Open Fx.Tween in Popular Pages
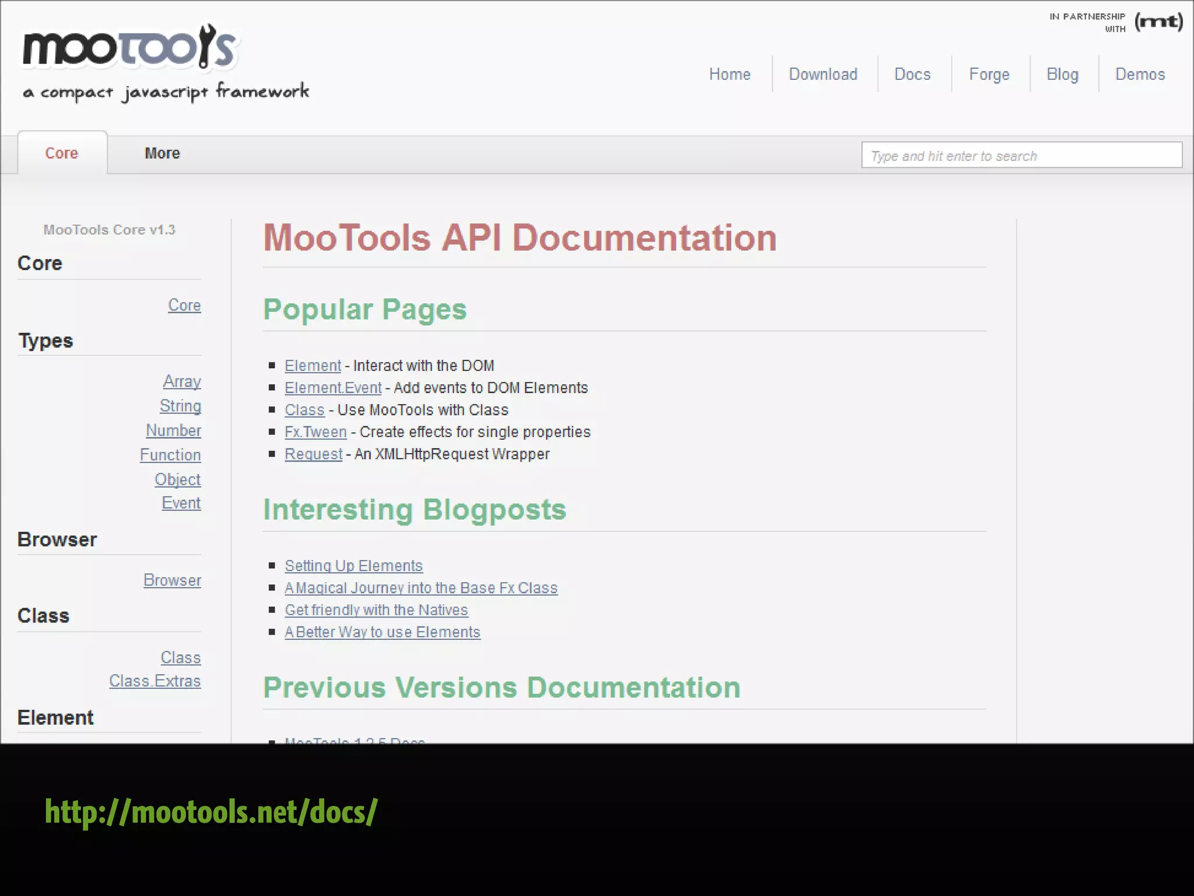The image size is (1194, 896). tap(315, 432)
